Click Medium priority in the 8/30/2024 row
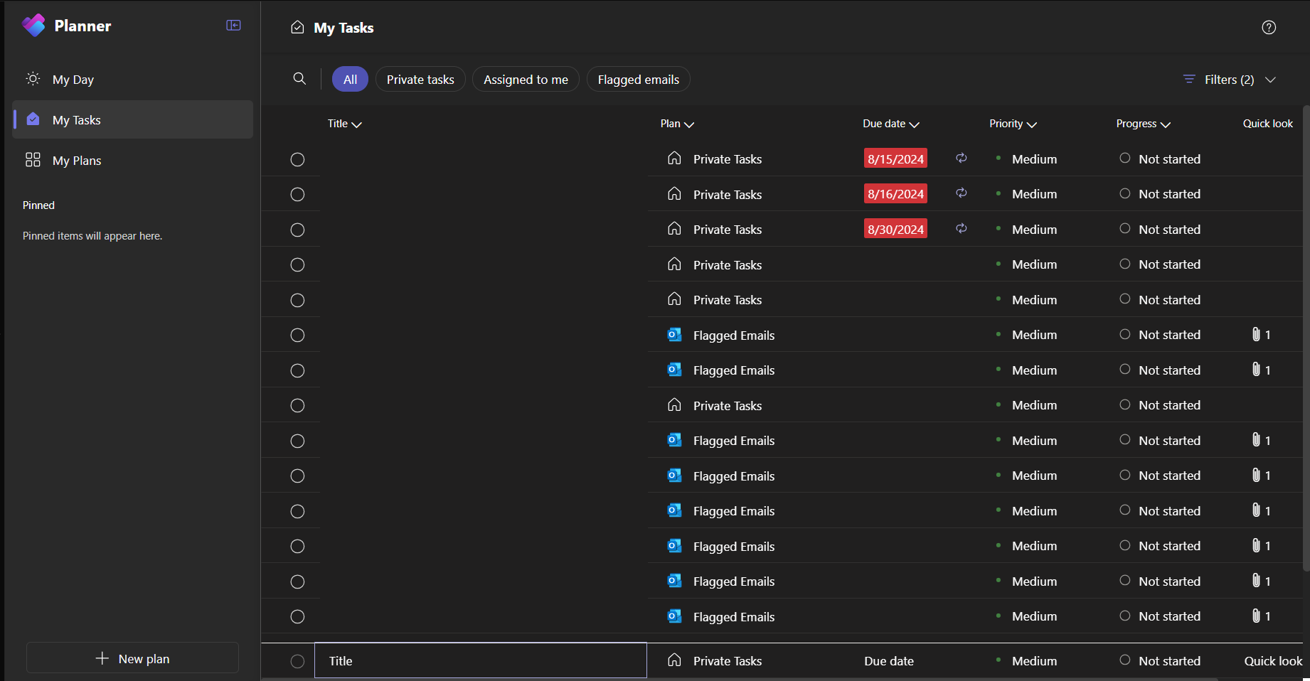The height and width of the screenshot is (681, 1310). [1034, 230]
